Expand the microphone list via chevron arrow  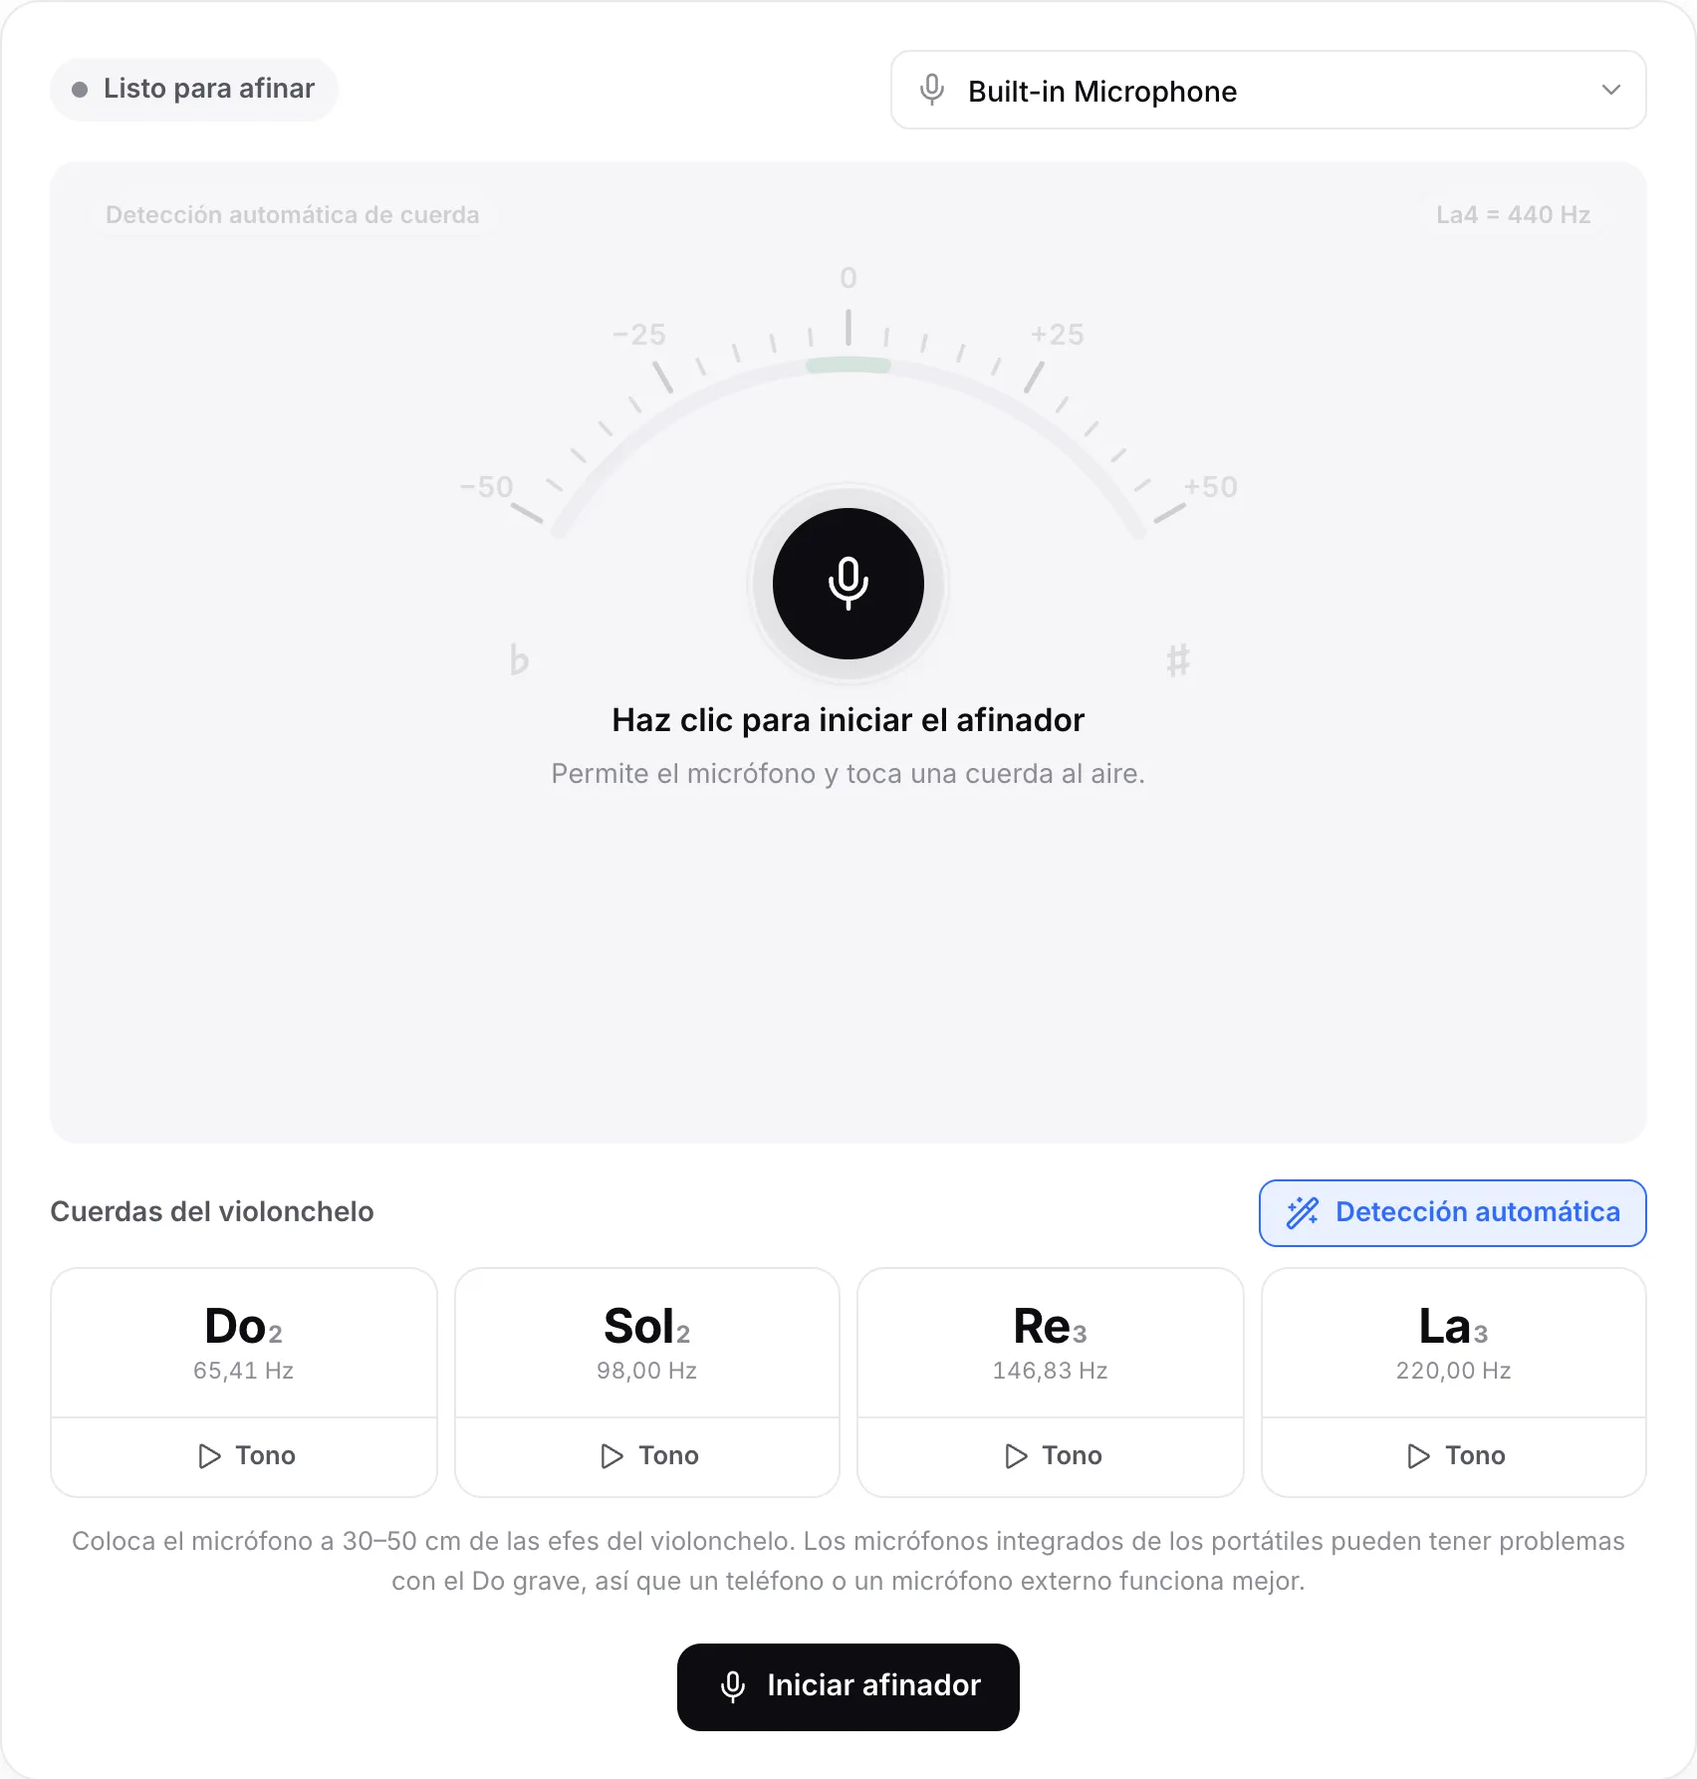click(1610, 90)
